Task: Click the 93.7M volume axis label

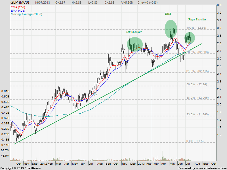Action: pyautogui.click(x=5, y=150)
